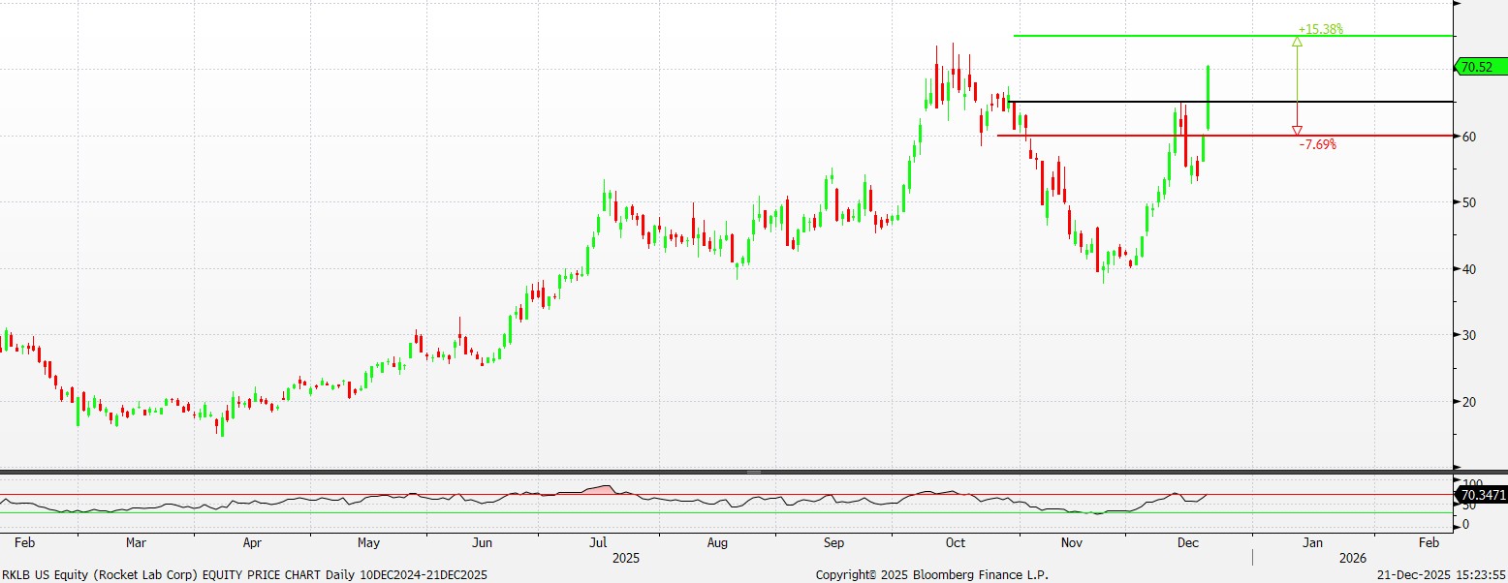This screenshot has width=1508, height=583.
Task: Click the 2025 year label
Action: (626, 559)
